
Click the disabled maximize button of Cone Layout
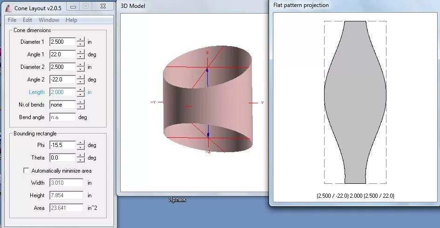[x=86, y=7]
